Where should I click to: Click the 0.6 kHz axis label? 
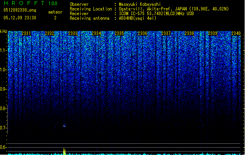3,147
